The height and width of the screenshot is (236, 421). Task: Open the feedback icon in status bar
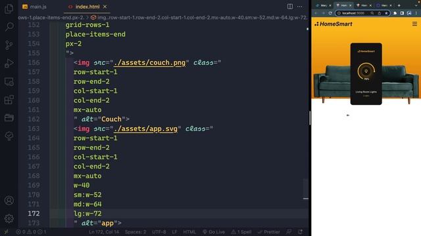pyautogui.click(x=289, y=231)
